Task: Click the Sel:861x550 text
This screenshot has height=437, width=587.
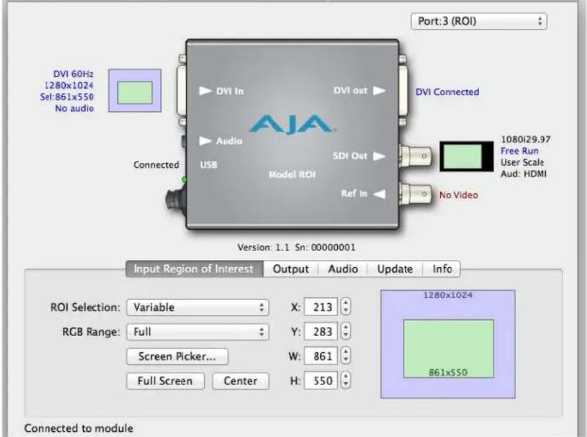Action: (x=67, y=97)
